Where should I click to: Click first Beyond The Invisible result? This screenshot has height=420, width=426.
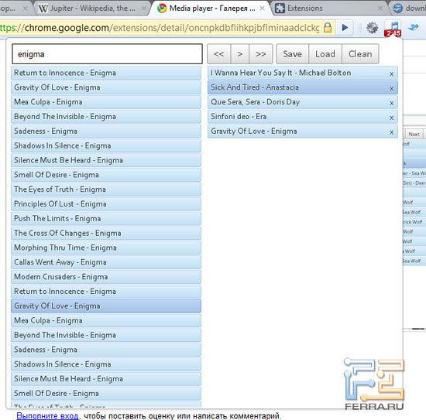click(x=106, y=117)
